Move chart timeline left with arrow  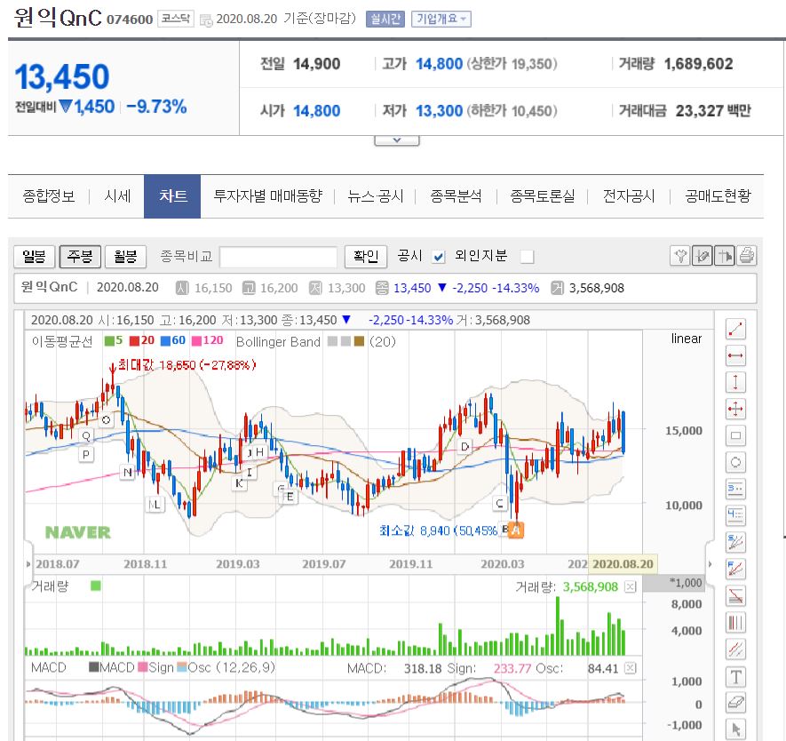pos(28,564)
